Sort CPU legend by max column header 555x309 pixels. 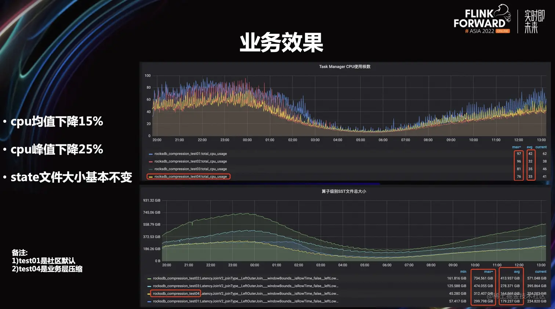(516, 147)
